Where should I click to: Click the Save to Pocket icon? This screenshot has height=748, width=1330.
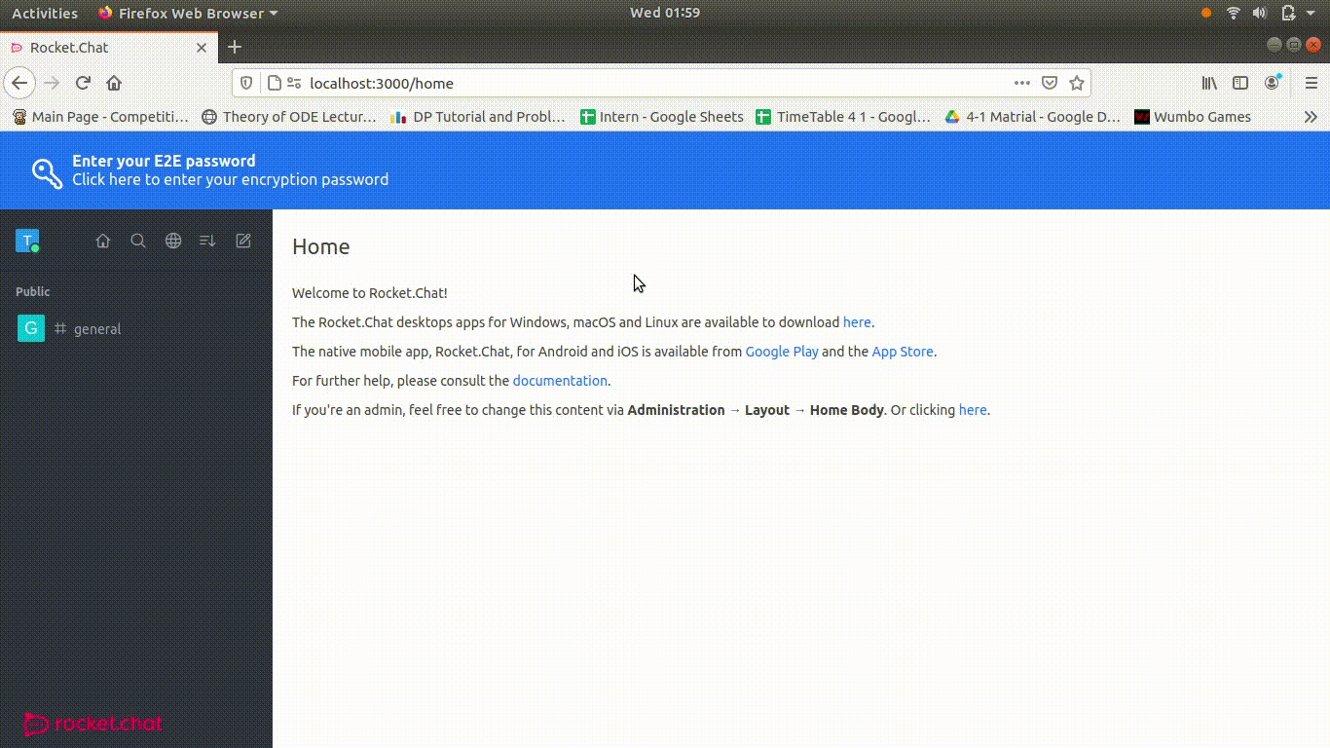tap(1050, 83)
